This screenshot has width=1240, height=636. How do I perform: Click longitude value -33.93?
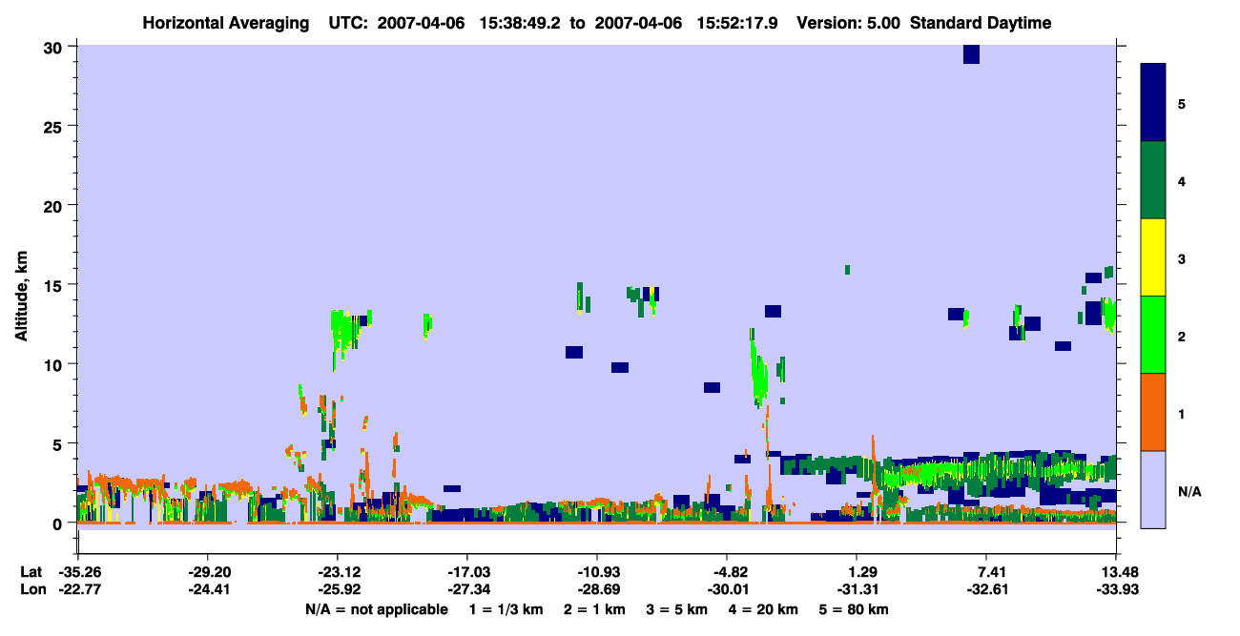click(x=1115, y=589)
